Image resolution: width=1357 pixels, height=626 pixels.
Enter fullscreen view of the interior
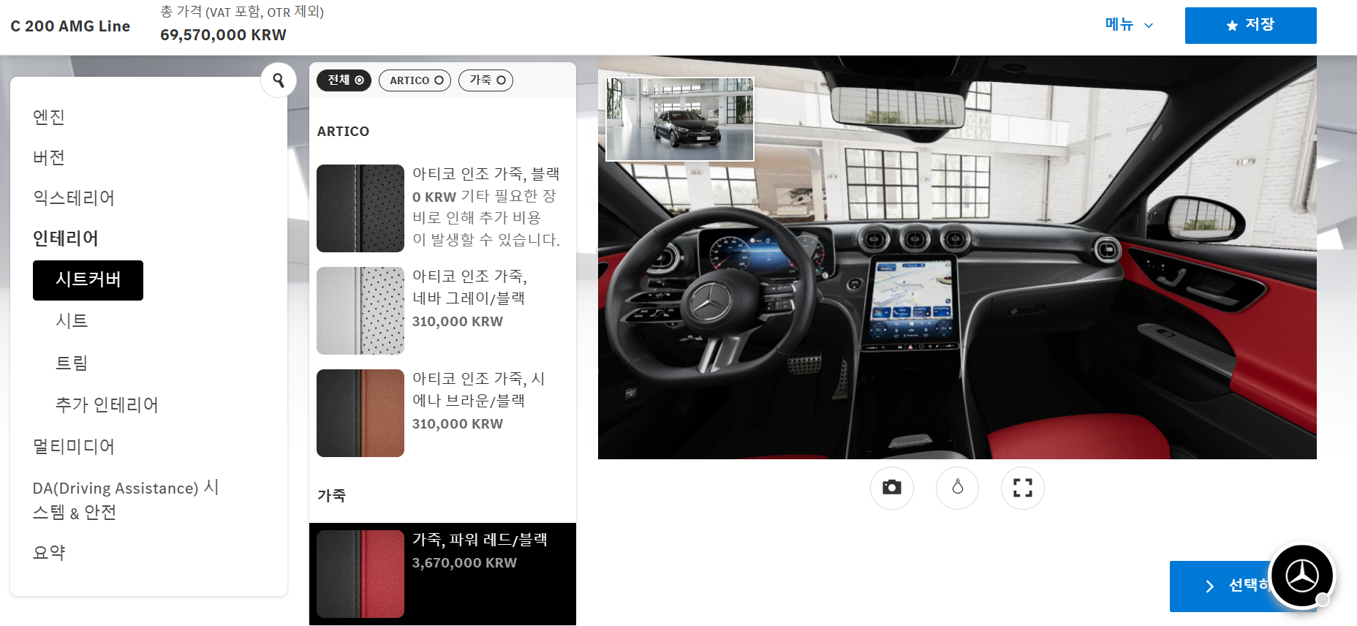coord(1022,488)
